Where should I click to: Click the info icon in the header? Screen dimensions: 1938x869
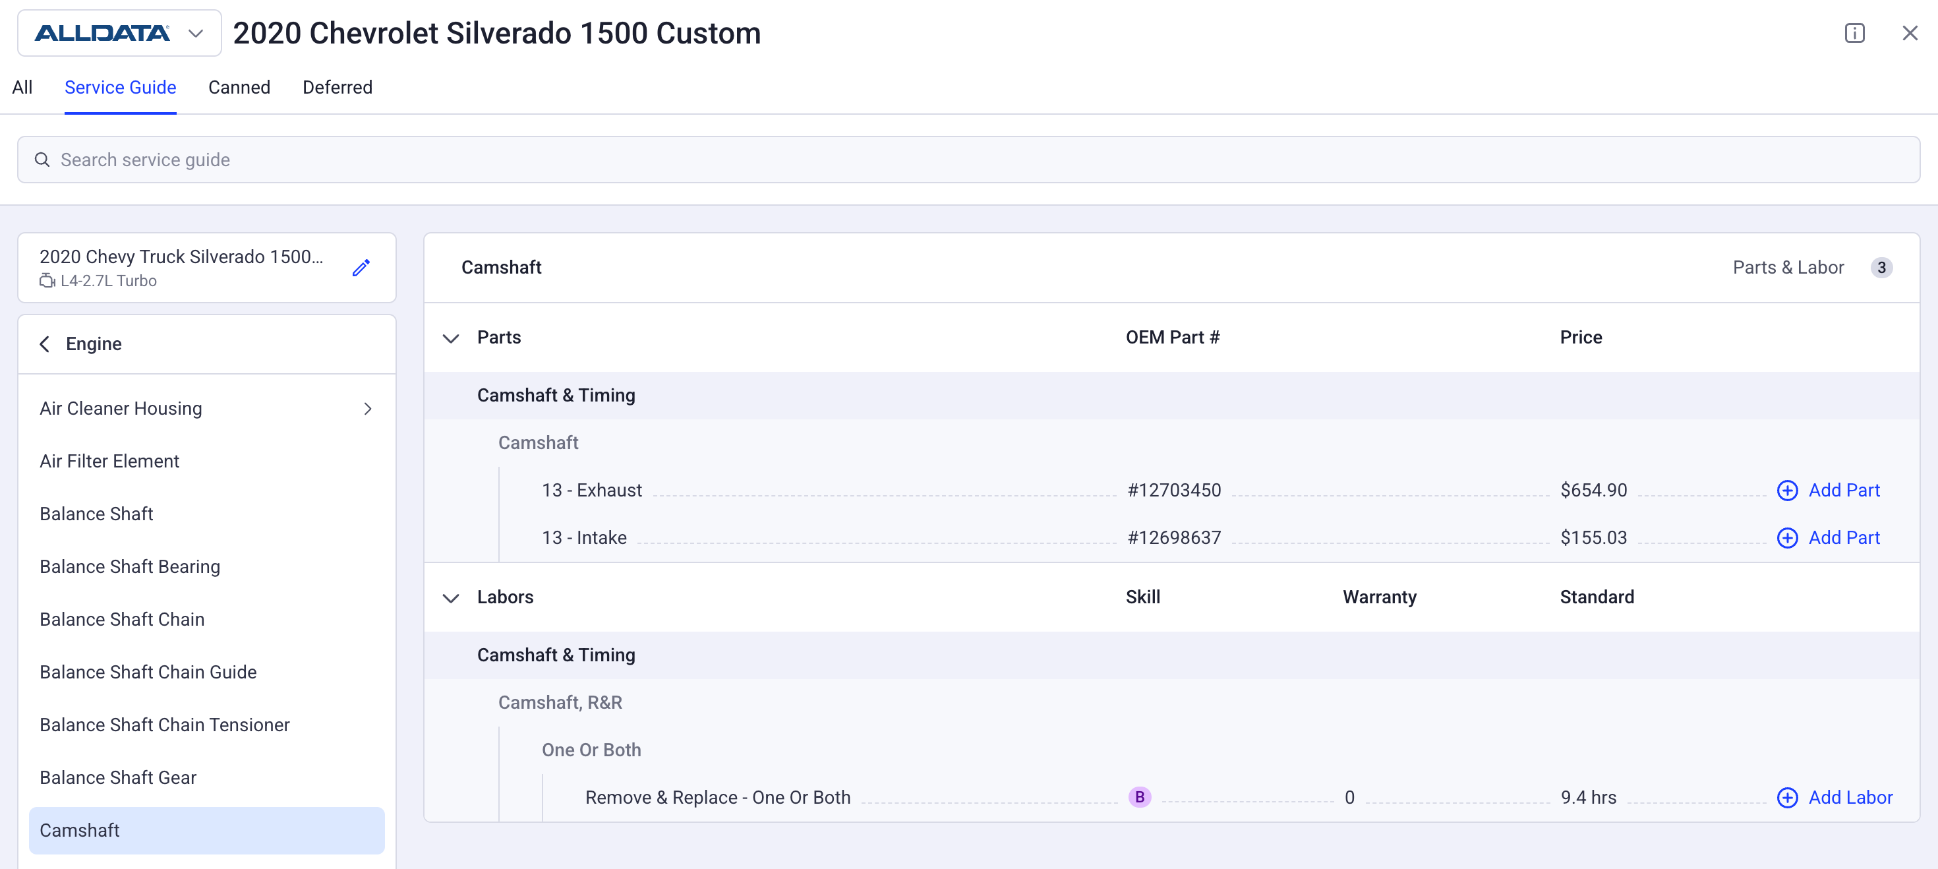(1854, 33)
